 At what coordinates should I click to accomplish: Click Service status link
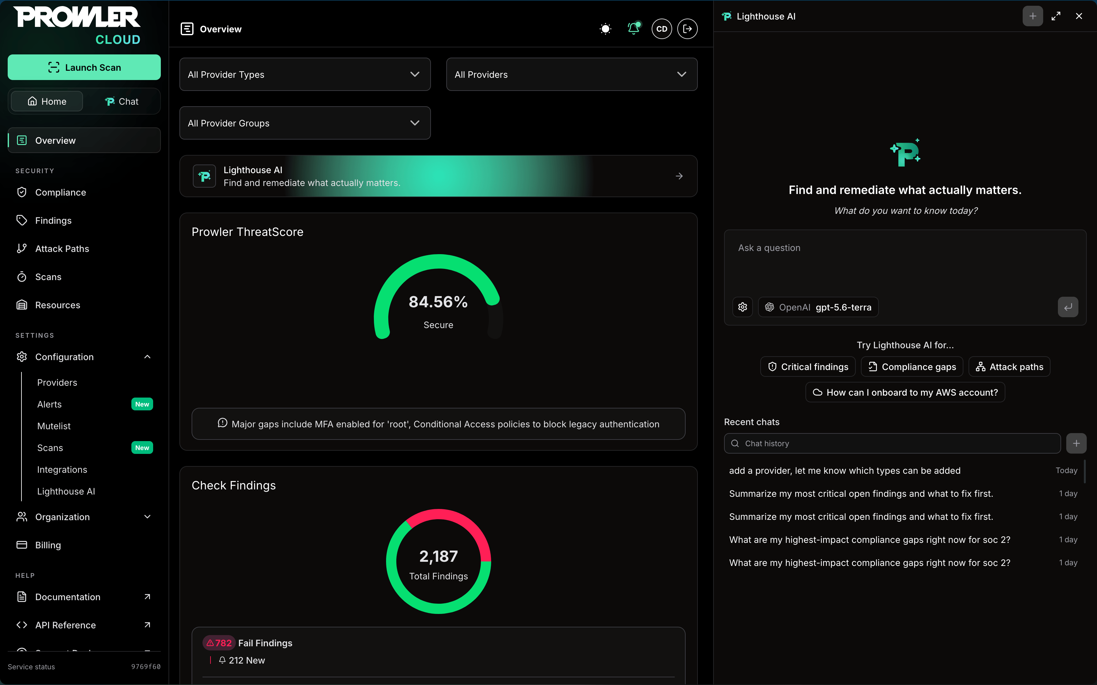pyautogui.click(x=31, y=667)
